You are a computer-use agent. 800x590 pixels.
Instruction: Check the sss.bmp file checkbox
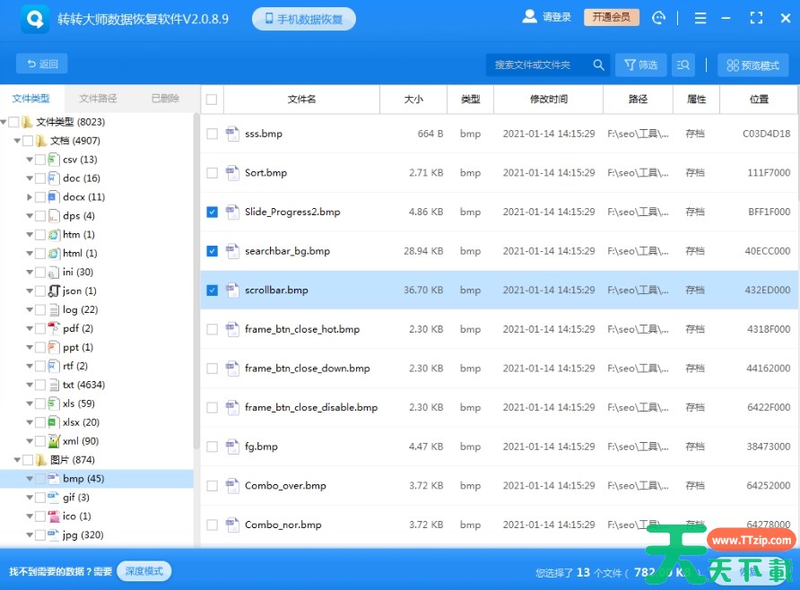(x=212, y=134)
